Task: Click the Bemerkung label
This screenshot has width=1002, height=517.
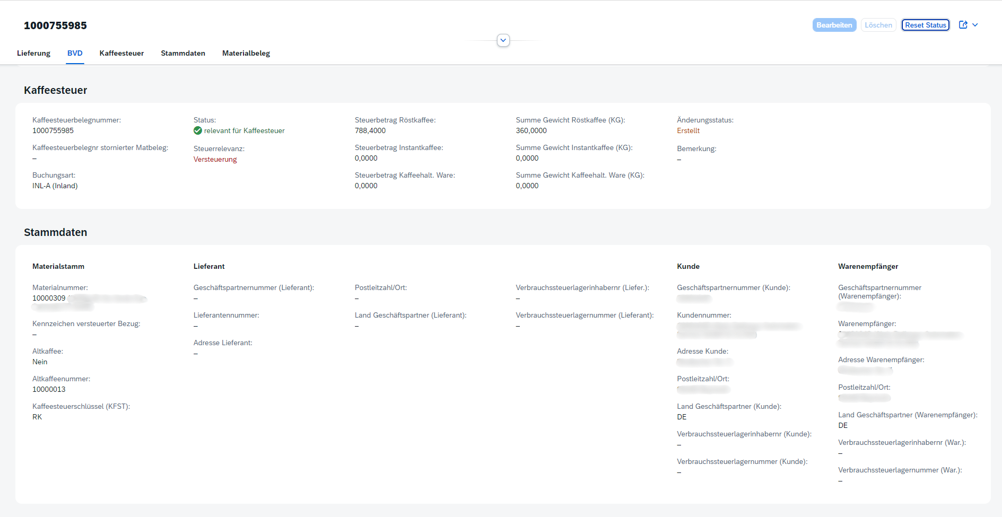Action: point(696,148)
